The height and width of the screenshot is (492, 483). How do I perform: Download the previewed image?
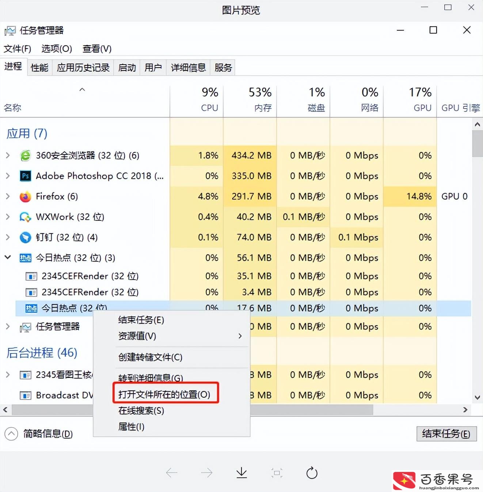(241, 473)
